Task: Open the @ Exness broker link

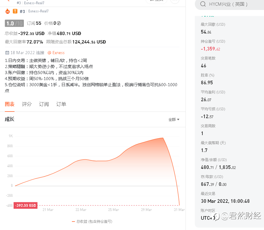Action: tap(56, 53)
